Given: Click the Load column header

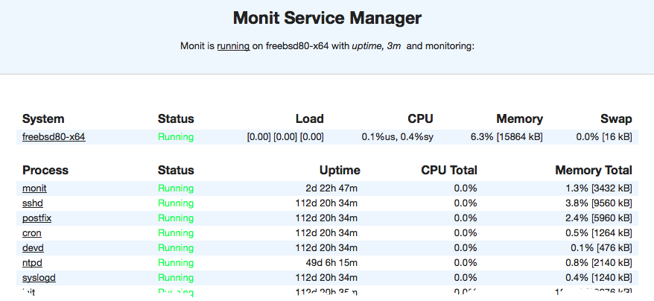Looking at the screenshot, I should point(309,119).
